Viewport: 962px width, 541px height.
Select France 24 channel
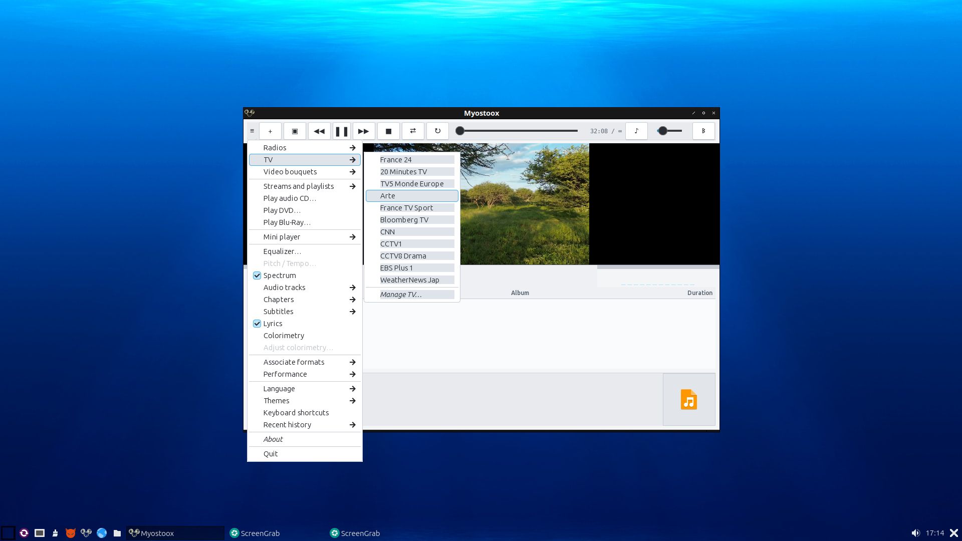click(x=412, y=160)
